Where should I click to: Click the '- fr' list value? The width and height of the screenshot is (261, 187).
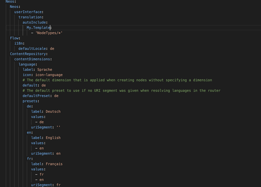point(39,175)
